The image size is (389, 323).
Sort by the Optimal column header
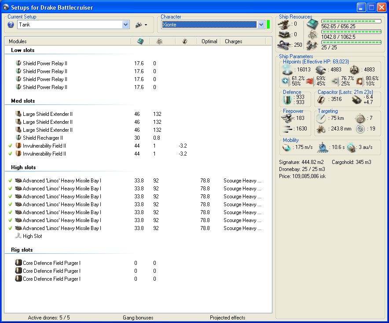coord(209,41)
